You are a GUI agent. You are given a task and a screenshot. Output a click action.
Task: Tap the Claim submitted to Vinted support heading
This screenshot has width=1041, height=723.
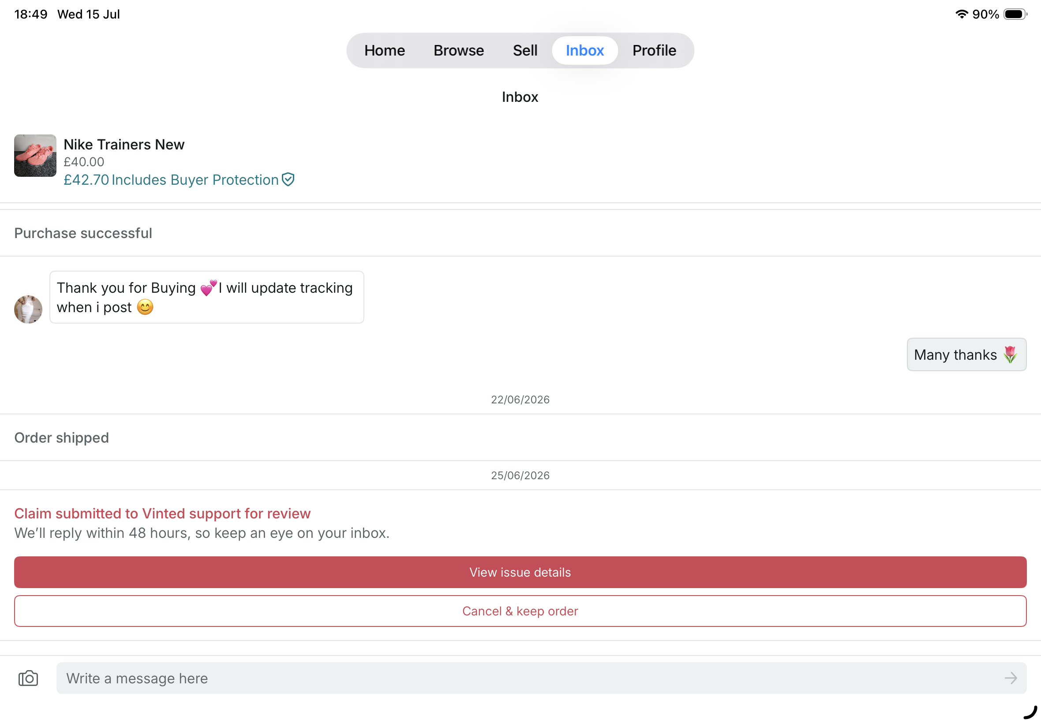click(162, 513)
